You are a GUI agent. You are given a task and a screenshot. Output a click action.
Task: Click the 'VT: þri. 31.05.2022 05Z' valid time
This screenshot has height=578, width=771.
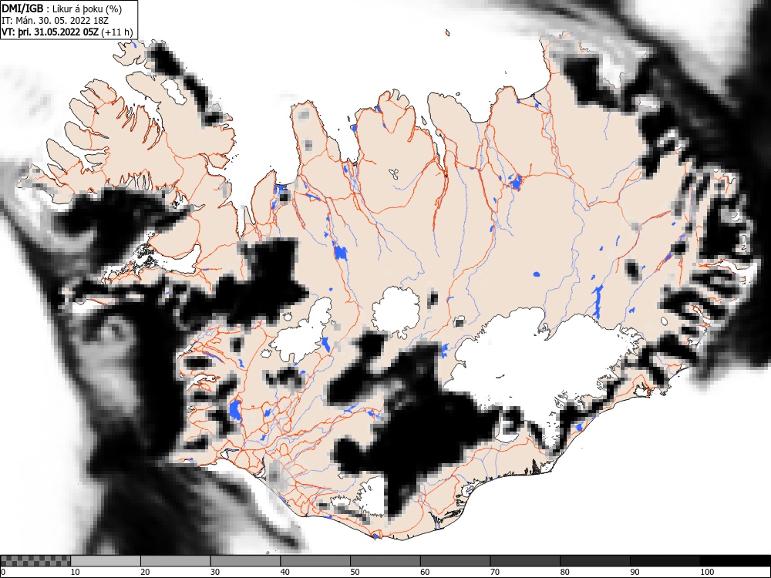(x=50, y=32)
